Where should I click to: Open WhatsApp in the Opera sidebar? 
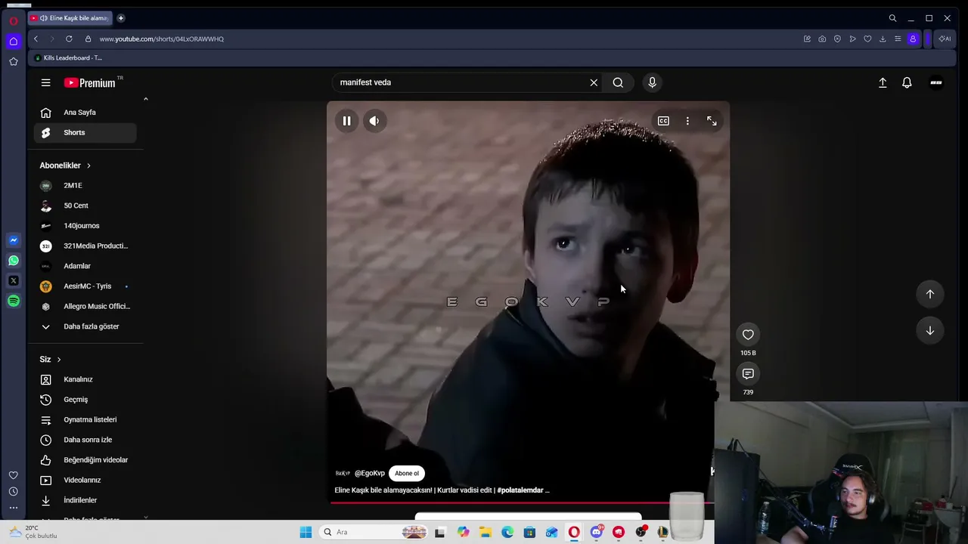pos(14,261)
